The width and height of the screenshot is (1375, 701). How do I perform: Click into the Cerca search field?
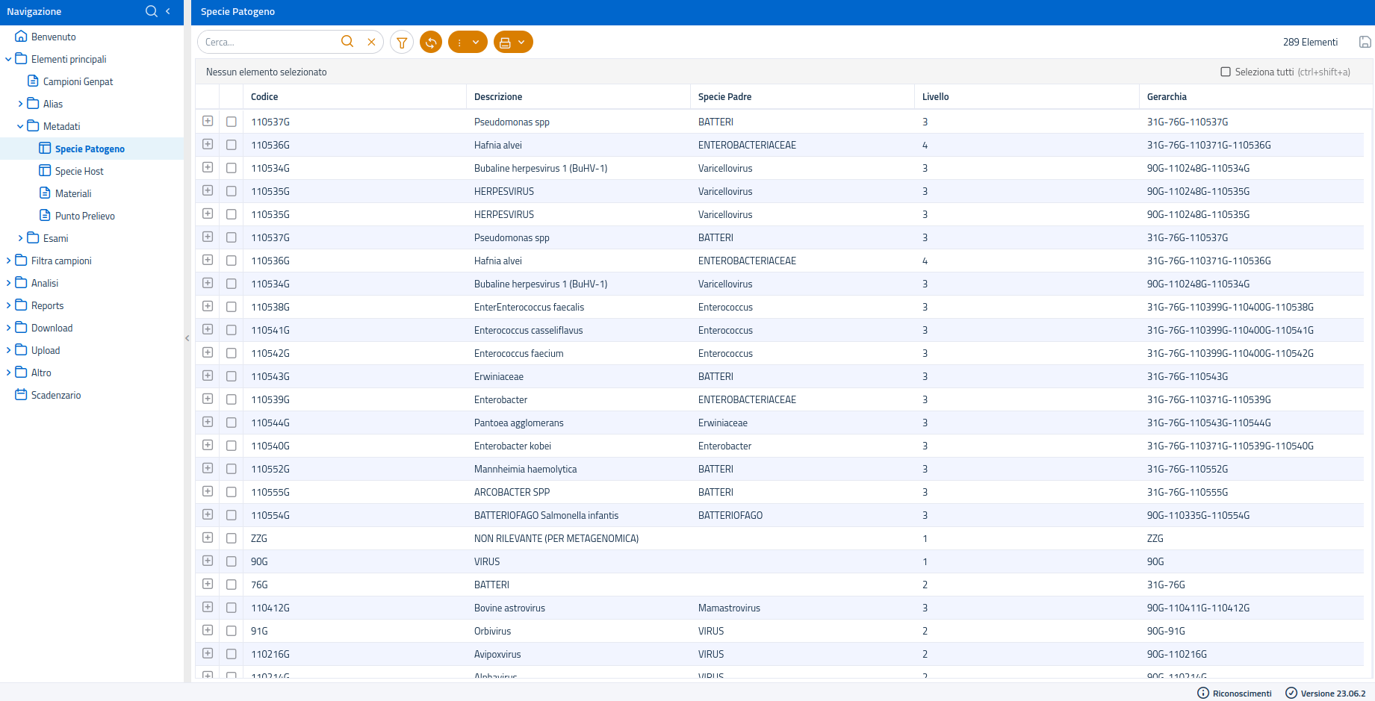[269, 43]
